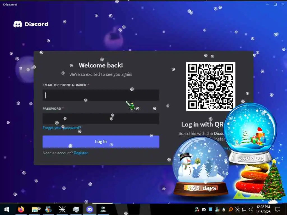Viewport: 287px width, 215px height.
Task: Open the people-group app on taskbar
Action: [48, 209]
